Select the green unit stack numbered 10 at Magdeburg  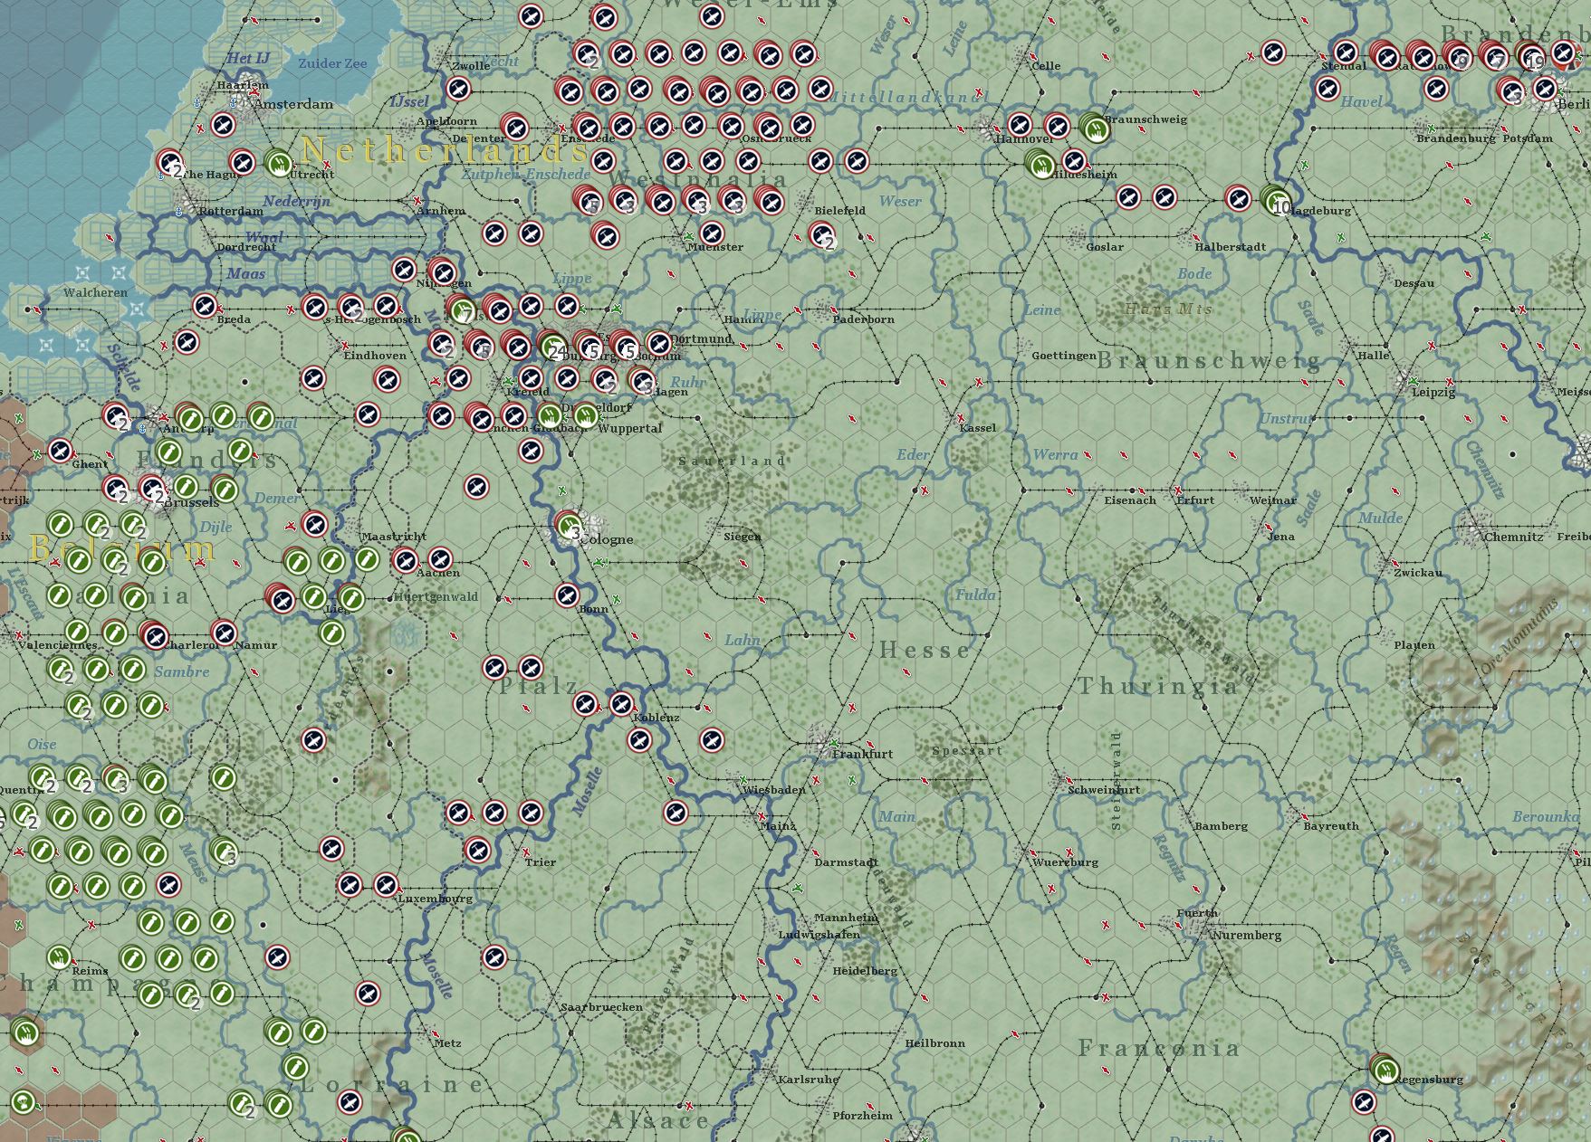1275,199
